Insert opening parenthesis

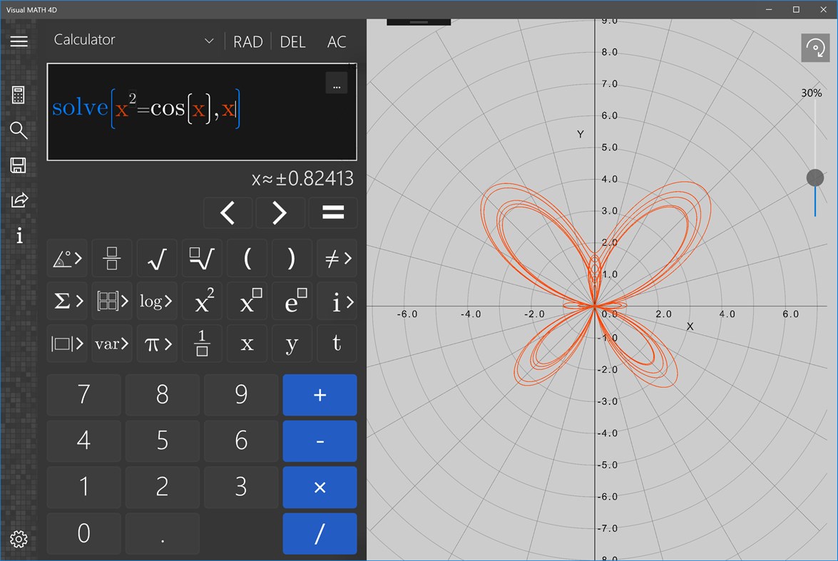[247, 259]
